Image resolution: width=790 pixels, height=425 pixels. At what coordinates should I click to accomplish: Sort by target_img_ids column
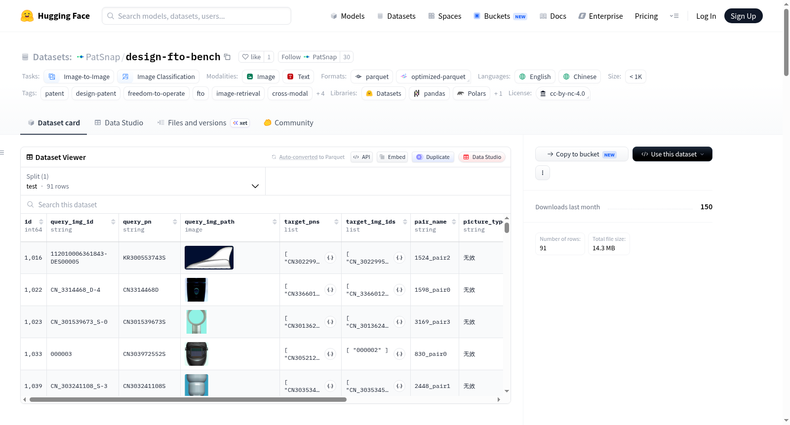point(405,222)
